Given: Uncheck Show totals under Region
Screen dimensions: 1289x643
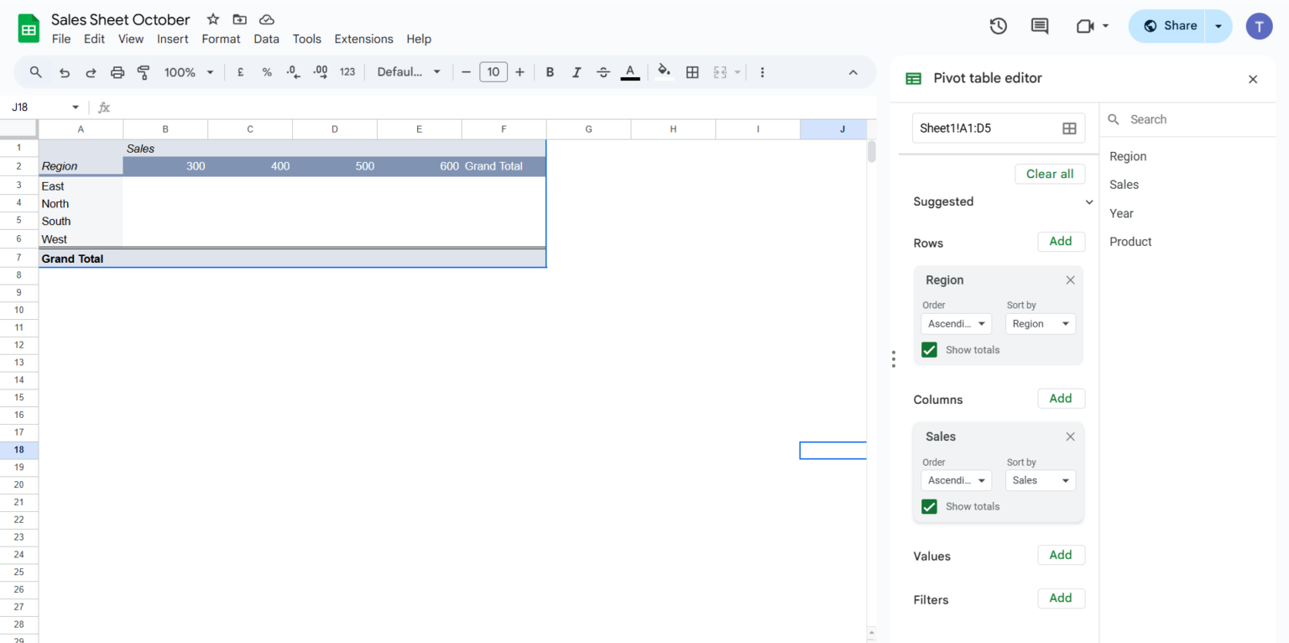Looking at the screenshot, I should [929, 349].
